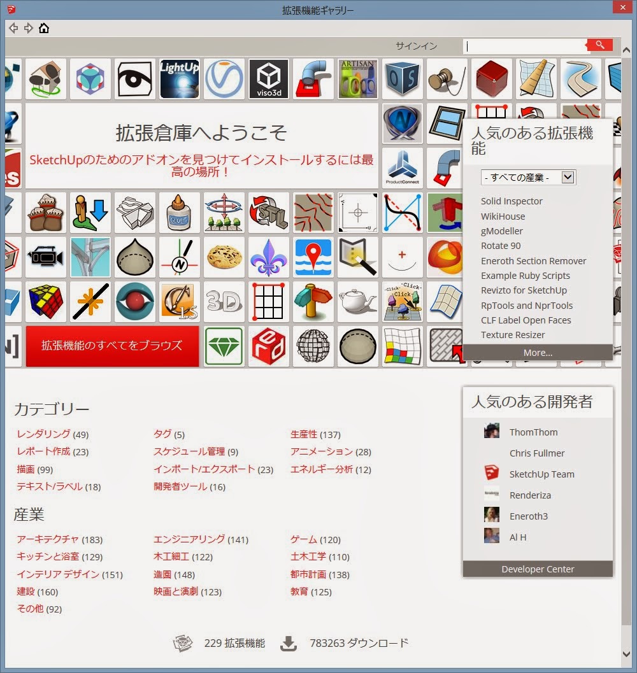The image size is (637, 673).
Task: Open Al H developer page
Action: [518, 537]
